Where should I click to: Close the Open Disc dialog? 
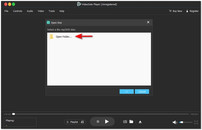148,22
